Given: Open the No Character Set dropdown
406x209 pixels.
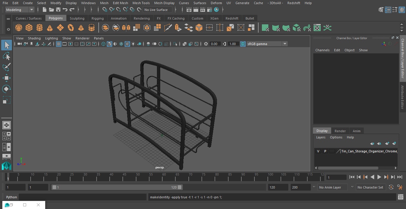Looking at the screenshot, I should 370,187.
